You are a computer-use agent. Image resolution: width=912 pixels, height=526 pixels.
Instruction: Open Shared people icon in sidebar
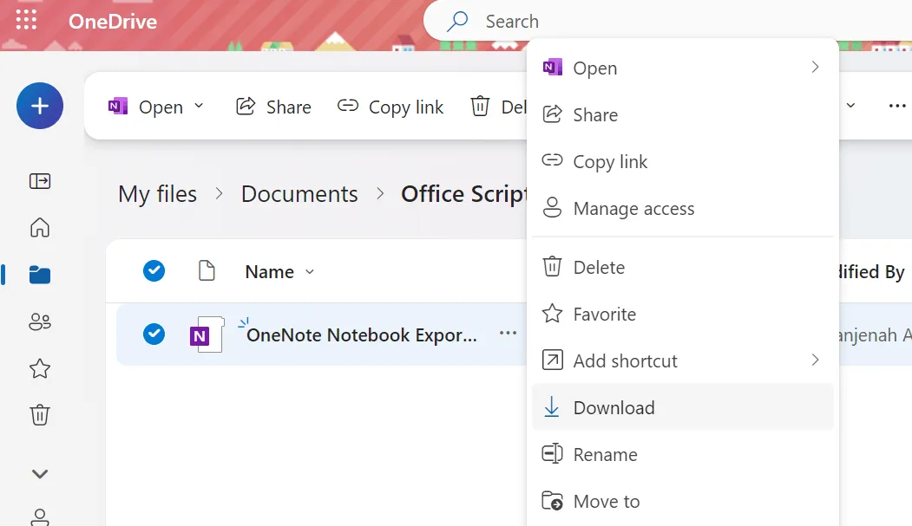point(40,321)
